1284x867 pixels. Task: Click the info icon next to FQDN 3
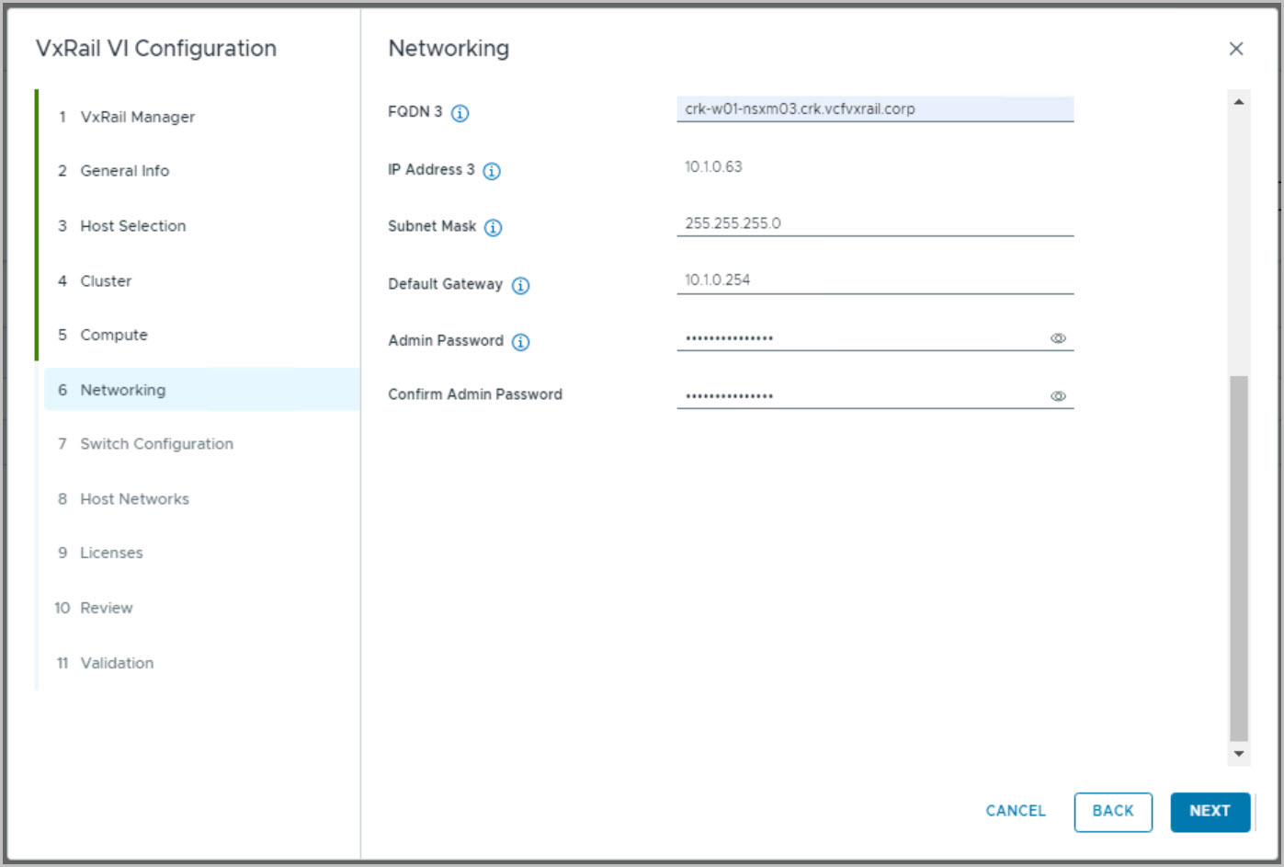coord(460,113)
